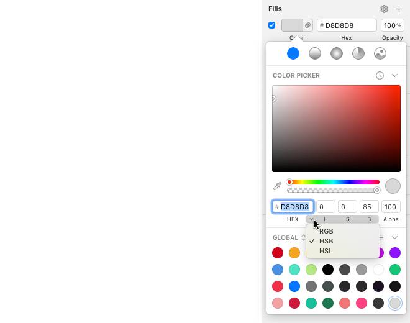
Task: Select RGB from the color model menu
Action: pos(326,231)
